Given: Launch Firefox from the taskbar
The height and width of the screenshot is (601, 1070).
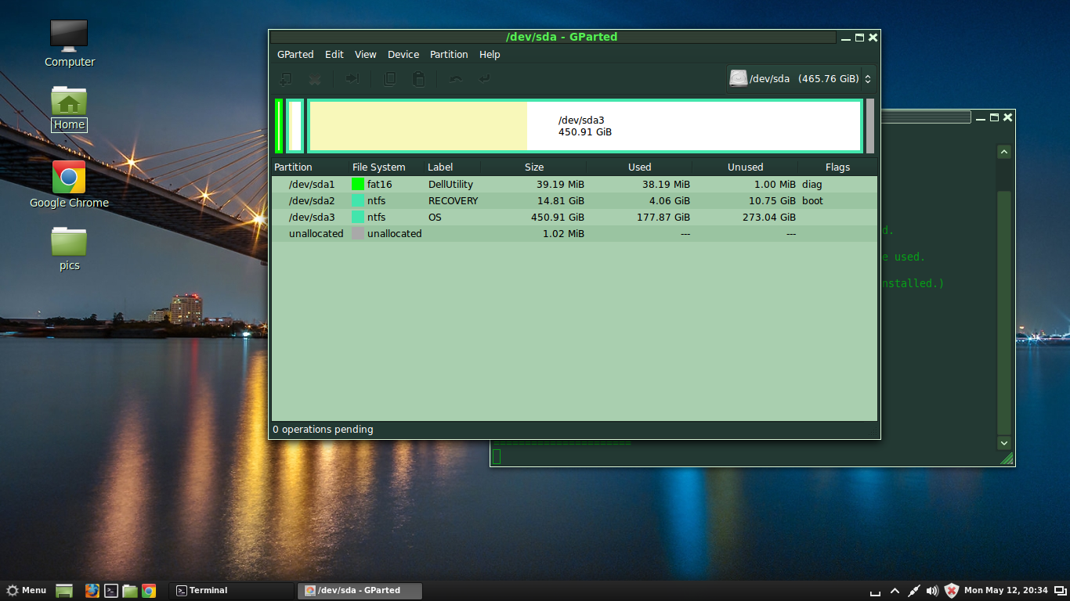Looking at the screenshot, I should (92, 591).
